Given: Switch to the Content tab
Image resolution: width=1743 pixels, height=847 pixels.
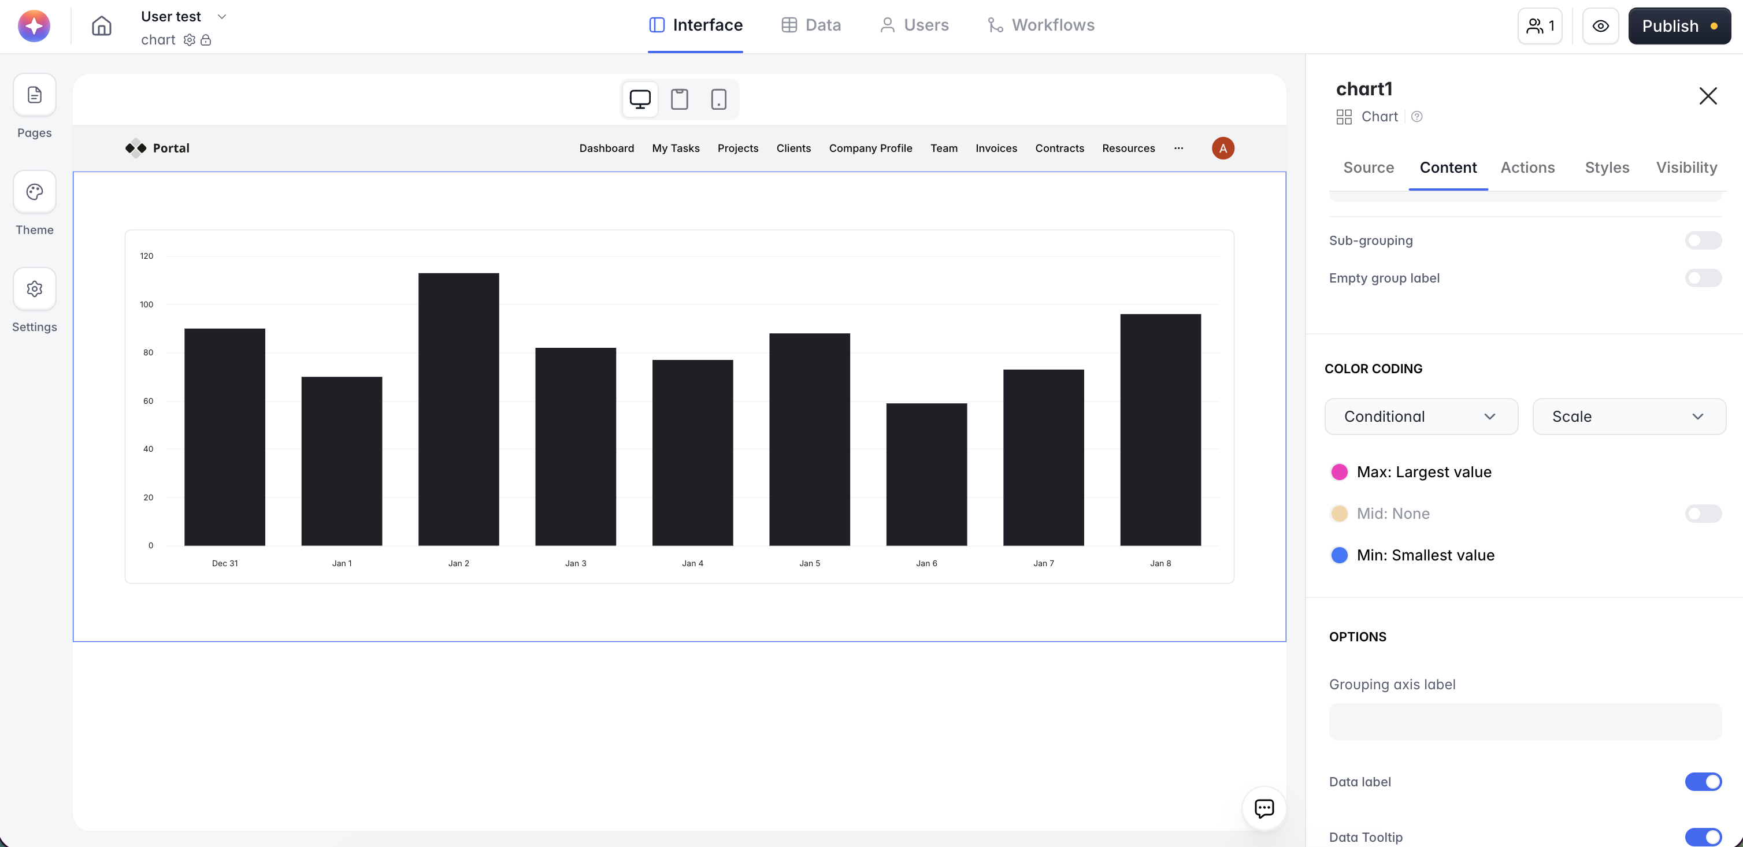Looking at the screenshot, I should point(1448,168).
